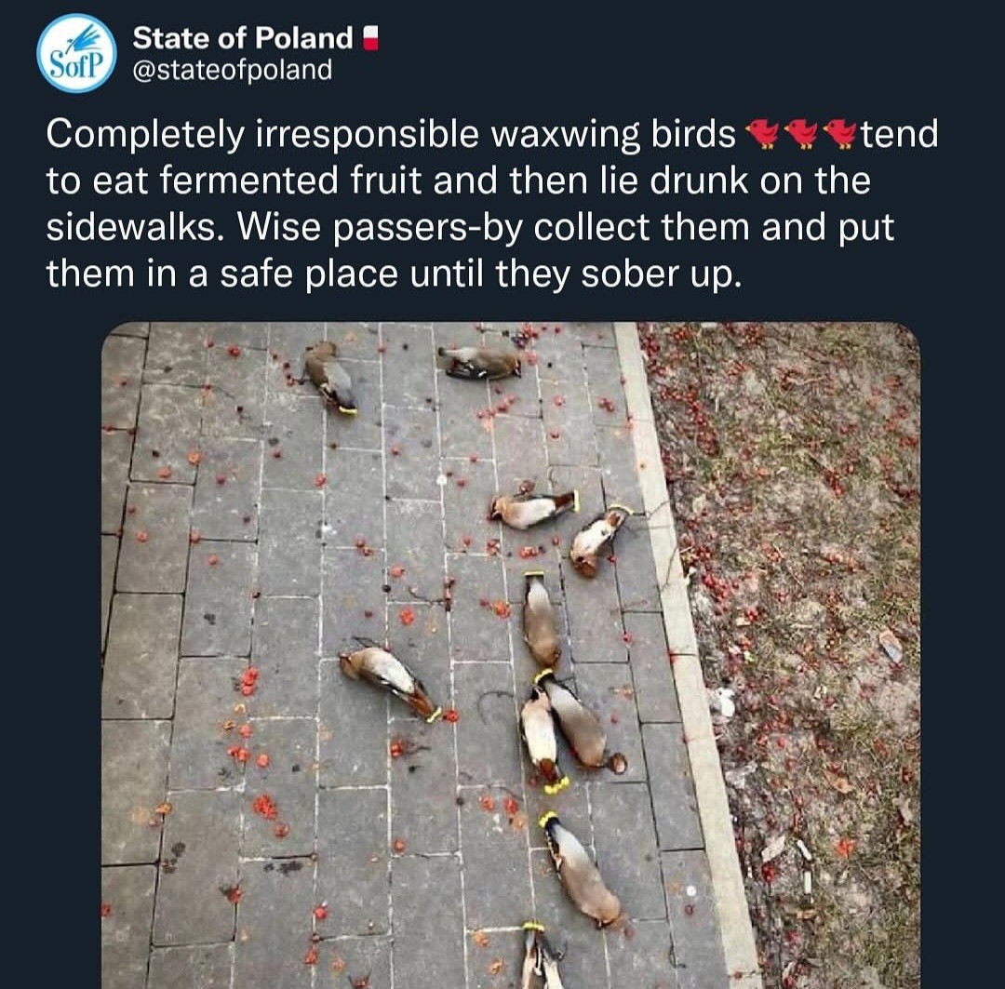1005x989 pixels.
Task: Click the bird lying at the photo's top center
Action: (x=481, y=362)
